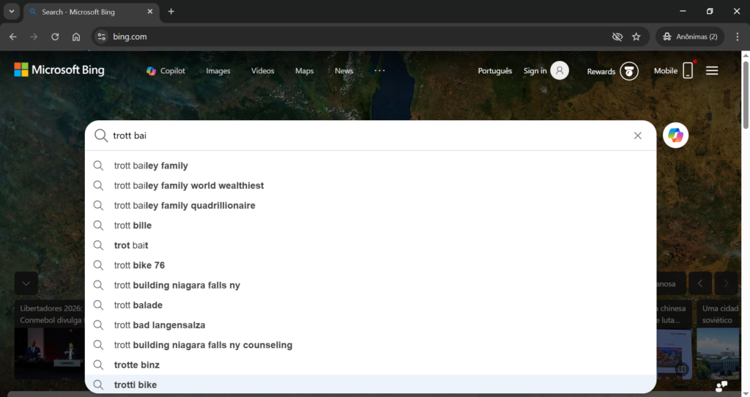The height and width of the screenshot is (397, 750).
Task: Select suggestion 'trott building niagara falls ny'
Action: tap(370, 285)
